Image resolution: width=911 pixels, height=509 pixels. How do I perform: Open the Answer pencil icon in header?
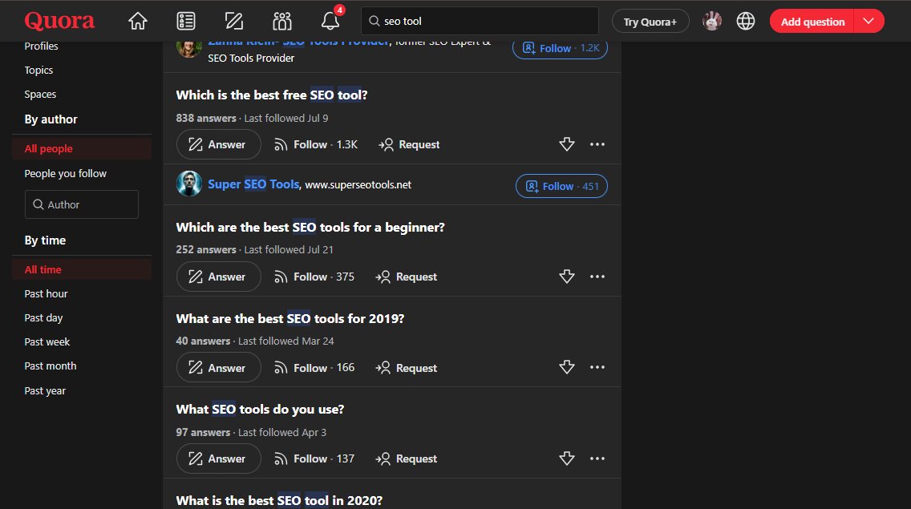234,21
